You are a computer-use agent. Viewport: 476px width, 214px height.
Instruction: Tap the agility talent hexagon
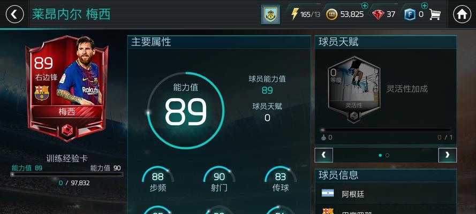tap(354, 89)
